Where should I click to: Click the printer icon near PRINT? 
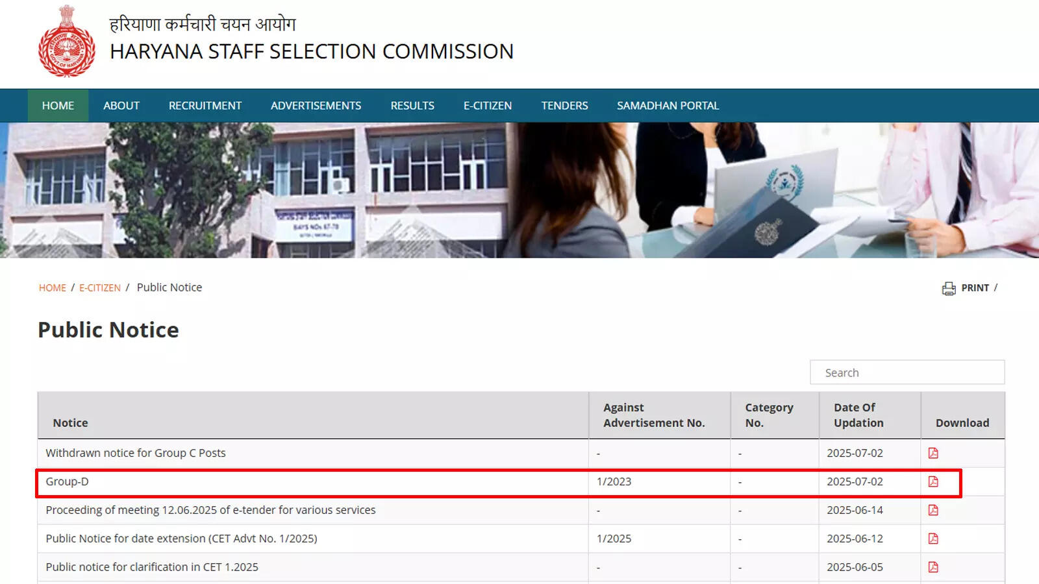pyautogui.click(x=949, y=288)
